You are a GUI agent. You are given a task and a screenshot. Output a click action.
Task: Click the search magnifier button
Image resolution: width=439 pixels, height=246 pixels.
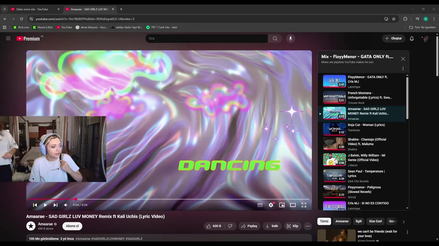tap(275, 39)
